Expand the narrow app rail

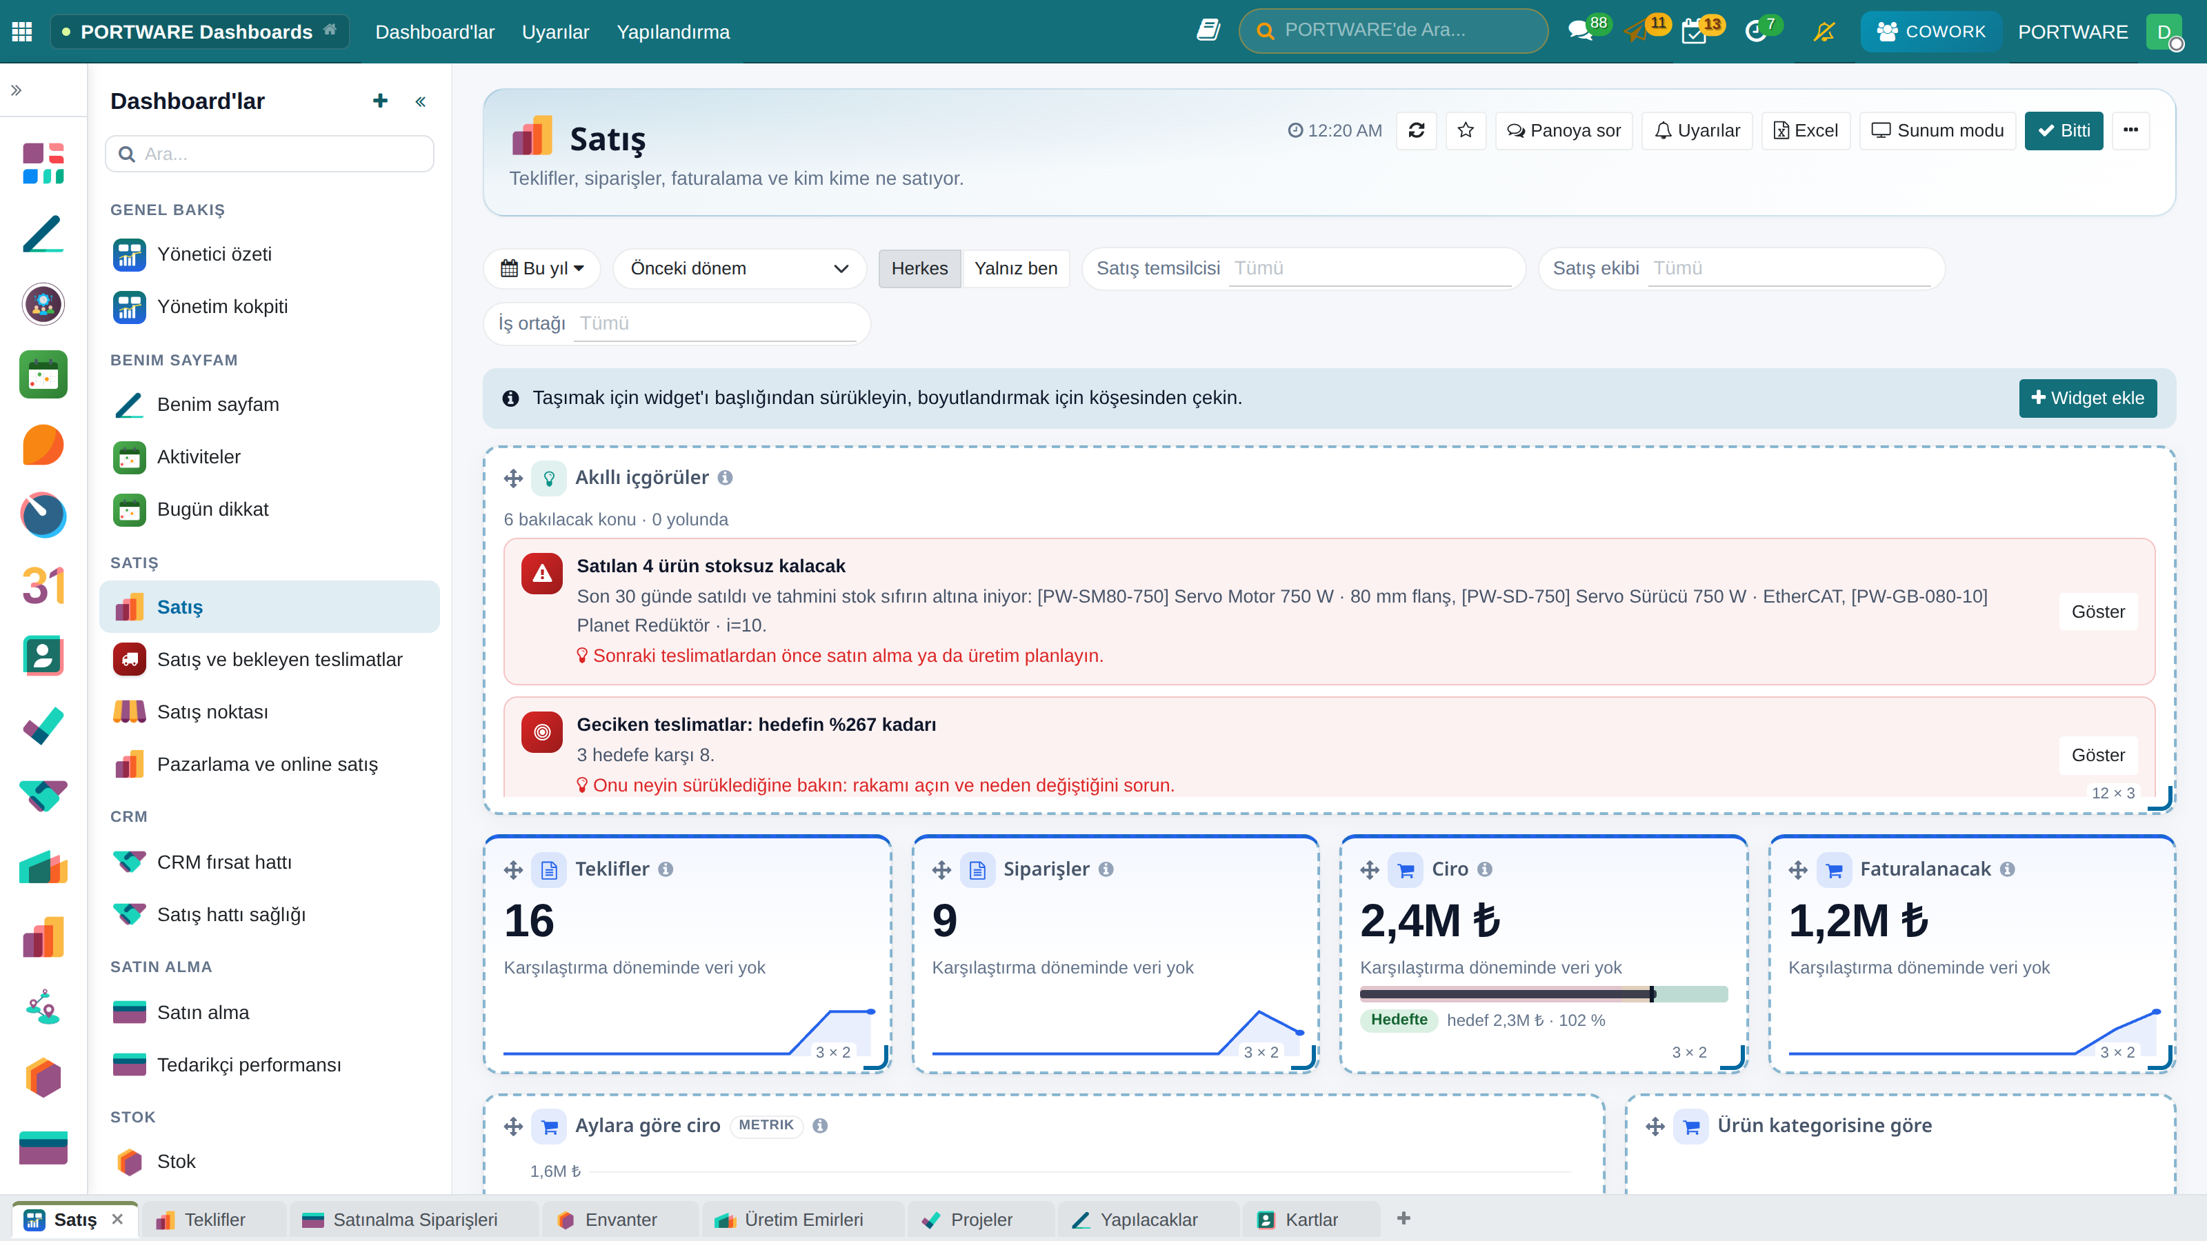click(17, 90)
